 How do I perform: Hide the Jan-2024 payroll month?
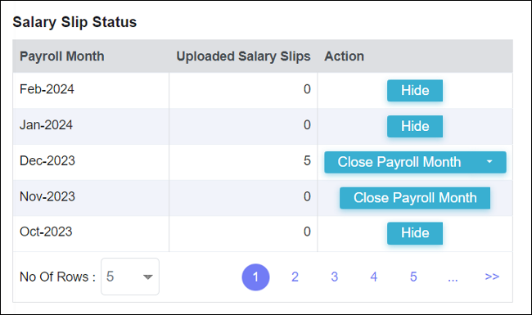415,126
